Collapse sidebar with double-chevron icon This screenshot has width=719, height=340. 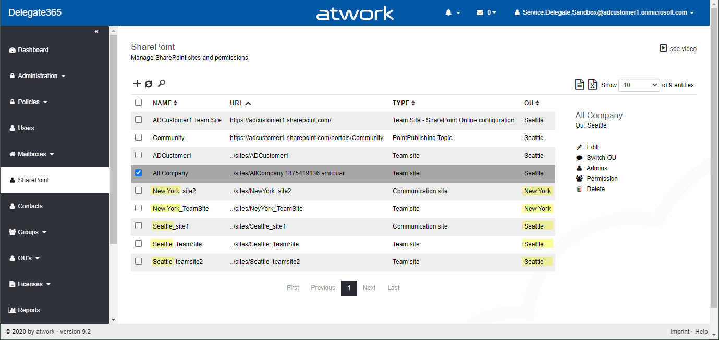(x=96, y=32)
